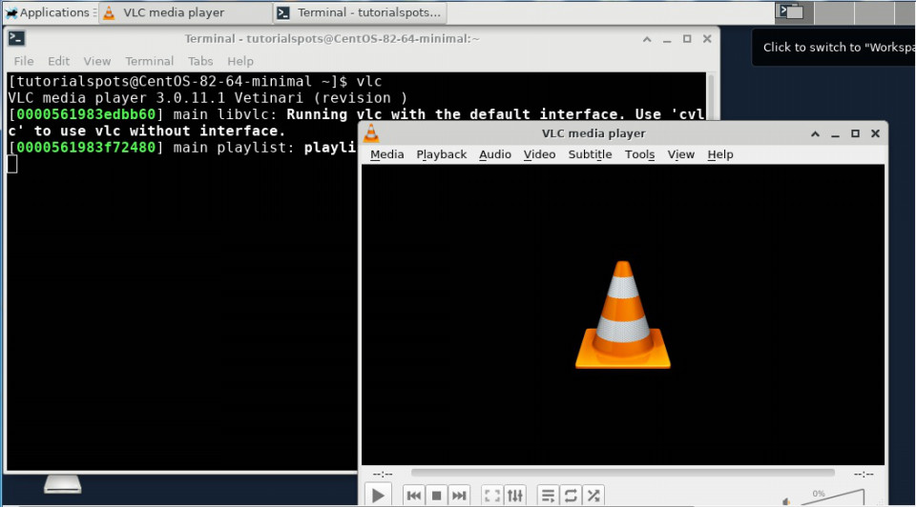Toggle the playlist view
Image resolution: width=916 pixels, height=507 pixels.
[x=548, y=496]
